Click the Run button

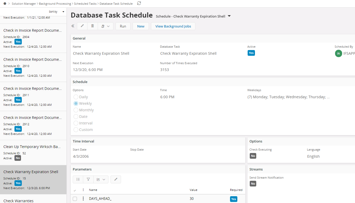[x=123, y=26]
